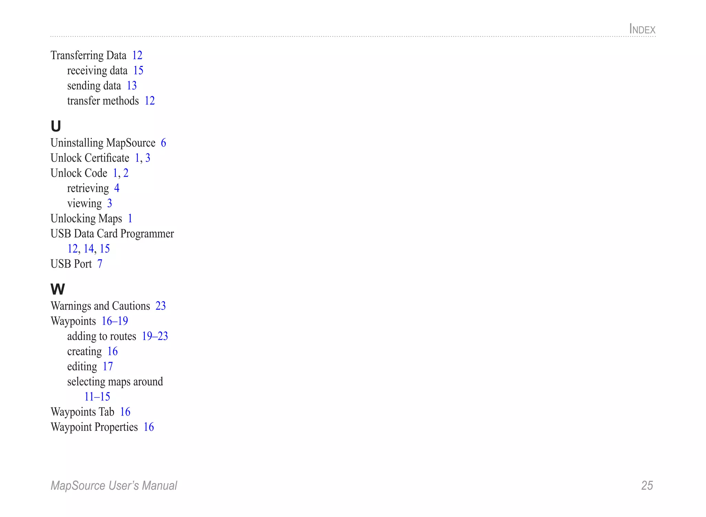This screenshot has width=706, height=517.
Task: Follow page 4 link for retrieving
Action: tap(117, 188)
